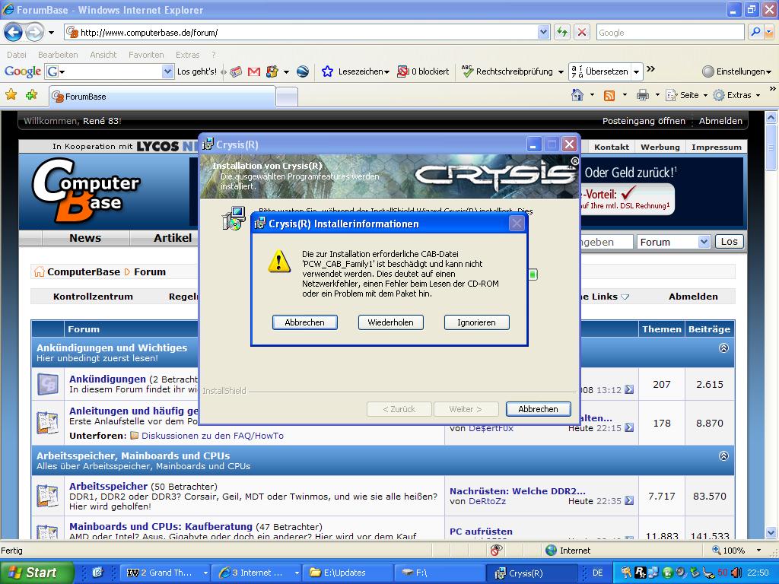Click the Lesezeichen star icon

click(x=327, y=71)
